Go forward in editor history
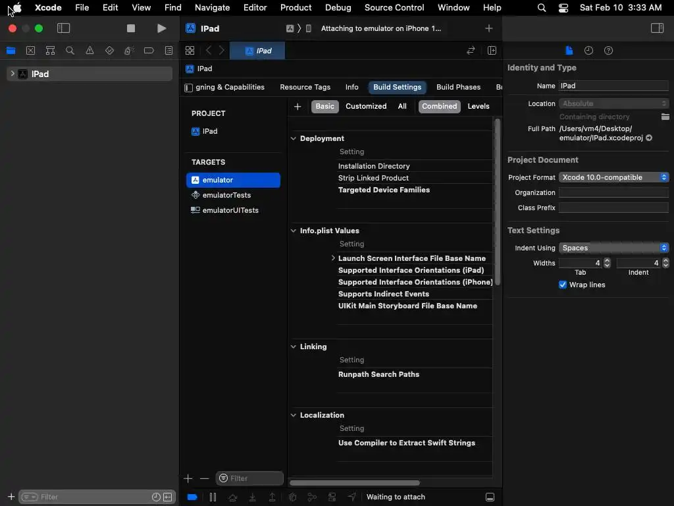674x506 pixels. (221, 51)
